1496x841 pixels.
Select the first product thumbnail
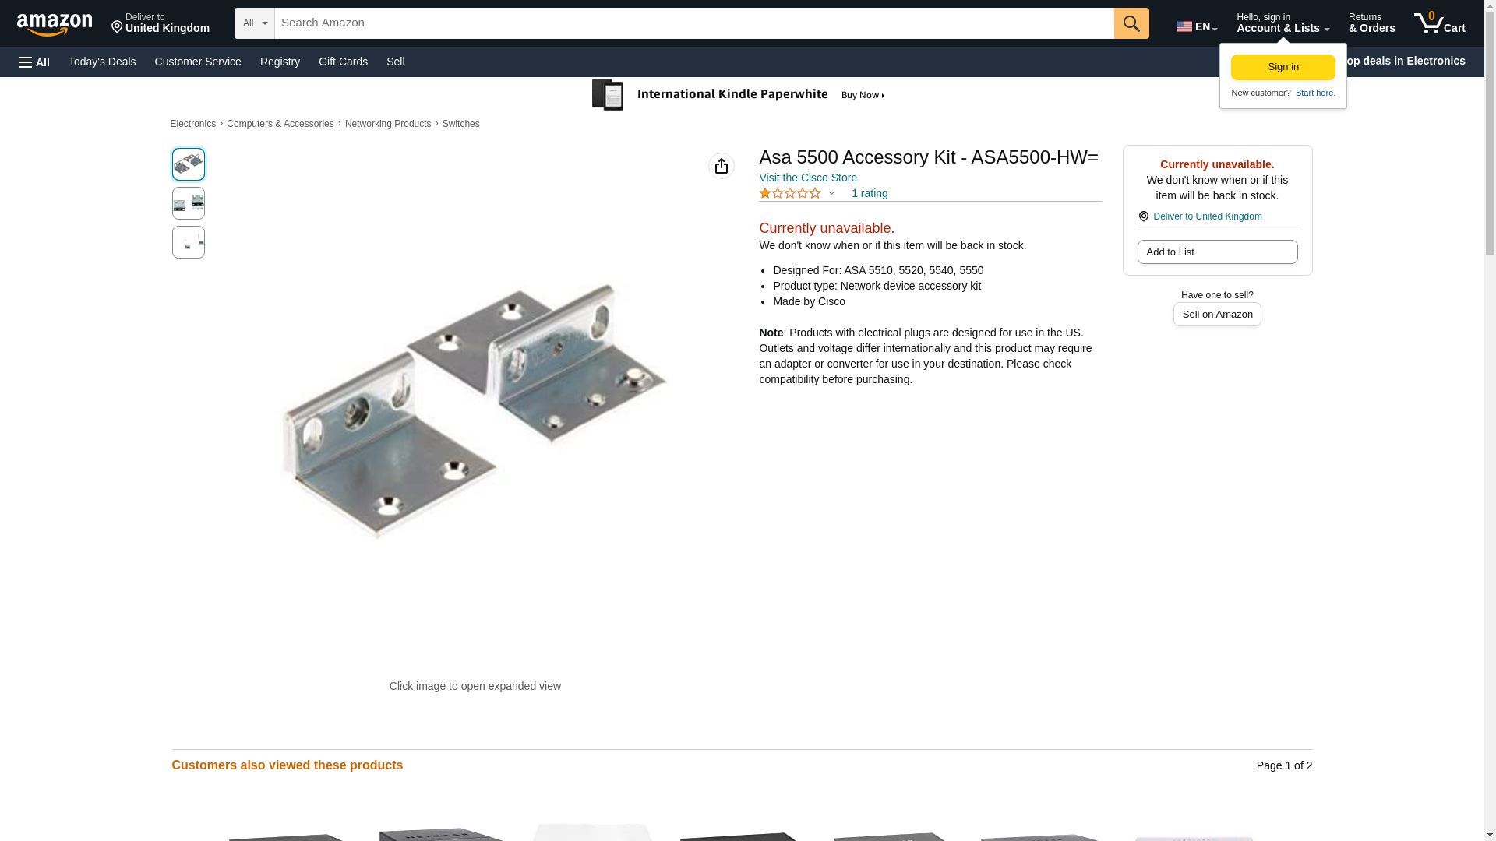pos(189,164)
